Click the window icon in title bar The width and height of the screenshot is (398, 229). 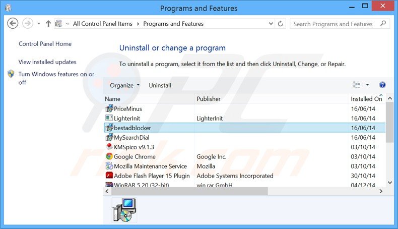pos(8,8)
